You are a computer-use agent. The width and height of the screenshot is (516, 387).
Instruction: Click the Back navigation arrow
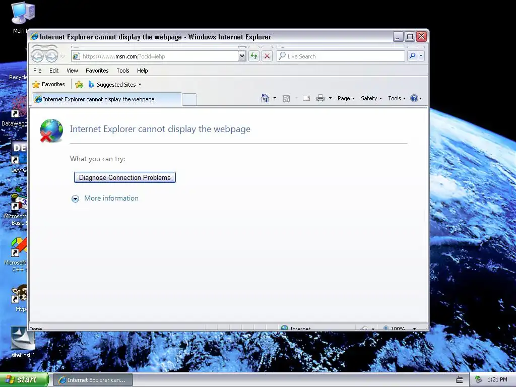(x=37, y=56)
